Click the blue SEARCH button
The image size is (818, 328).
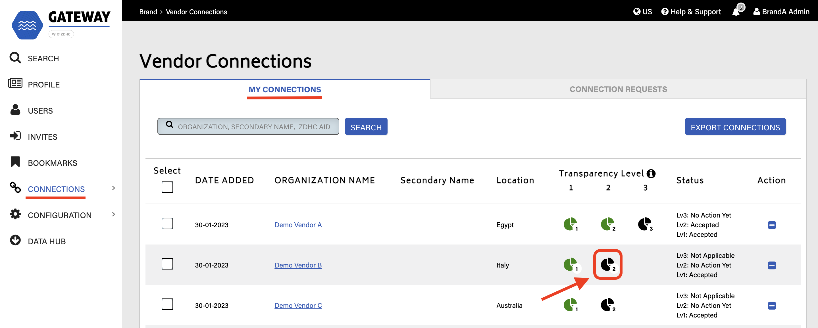366,127
